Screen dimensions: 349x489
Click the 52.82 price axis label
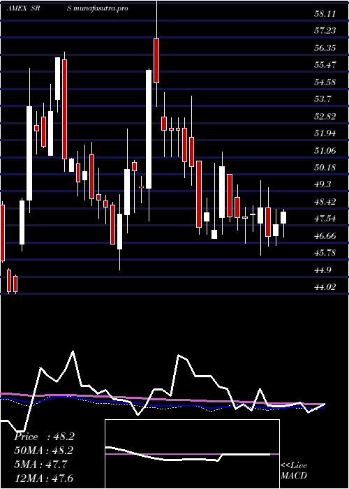click(325, 117)
